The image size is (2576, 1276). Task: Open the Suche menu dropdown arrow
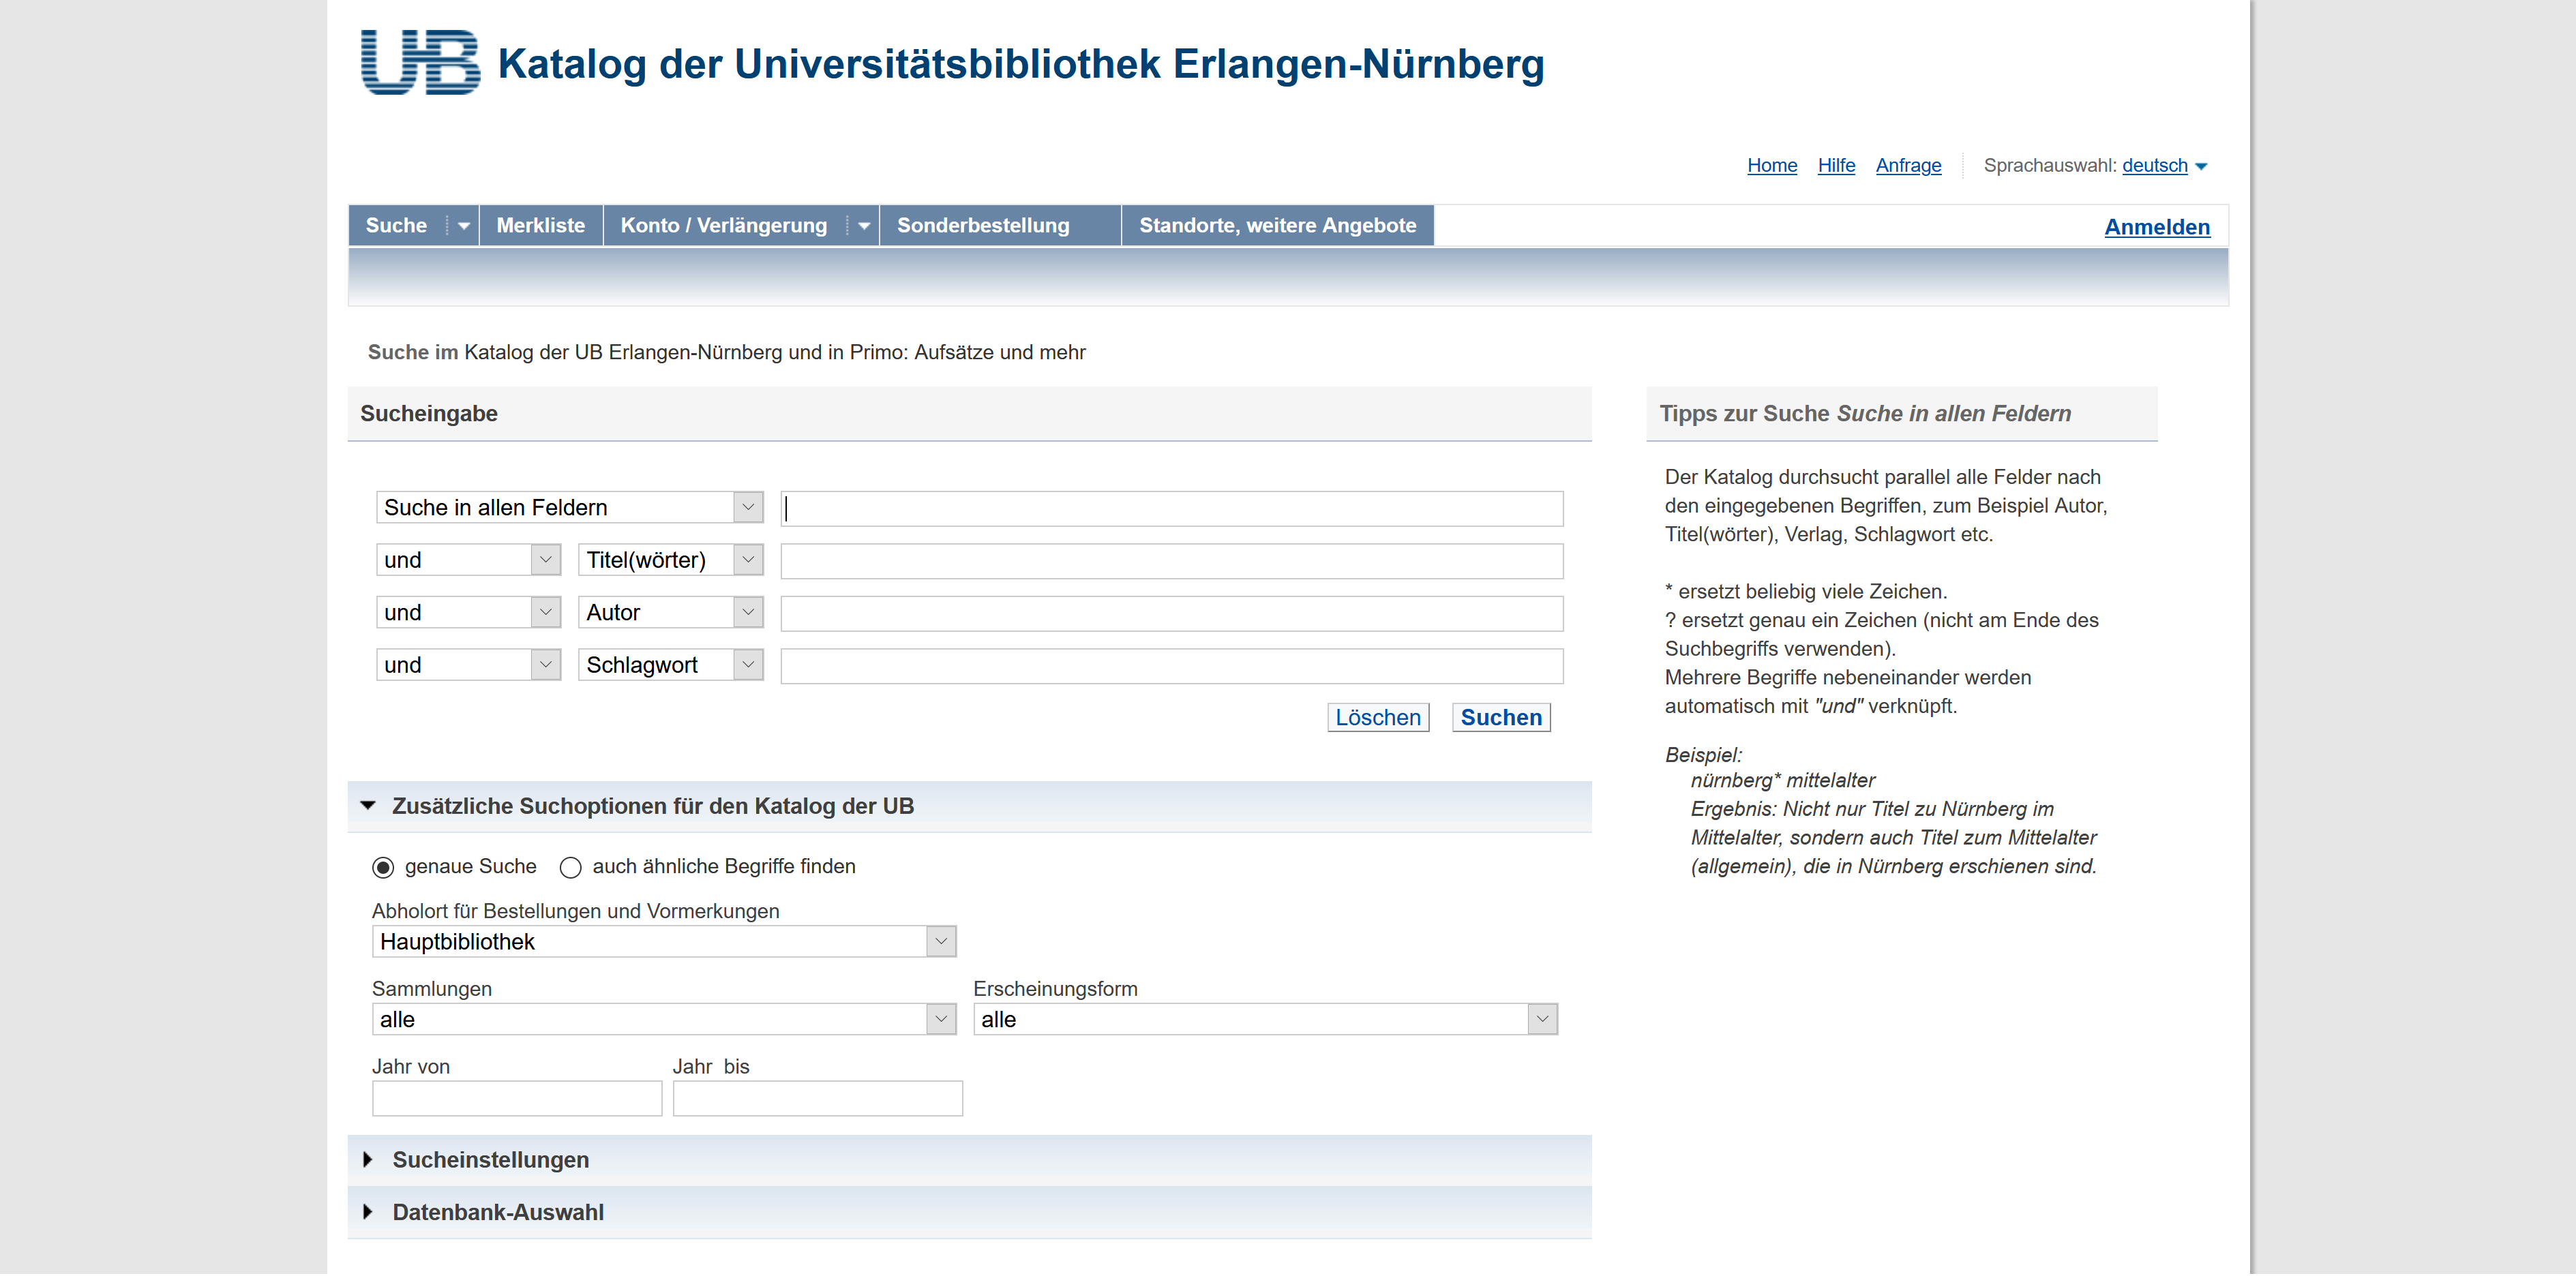[x=463, y=226]
